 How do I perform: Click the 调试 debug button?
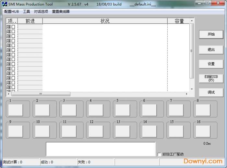pos(211,92)
